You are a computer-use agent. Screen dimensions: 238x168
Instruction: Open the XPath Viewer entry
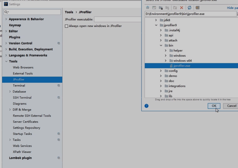point(22,152)
